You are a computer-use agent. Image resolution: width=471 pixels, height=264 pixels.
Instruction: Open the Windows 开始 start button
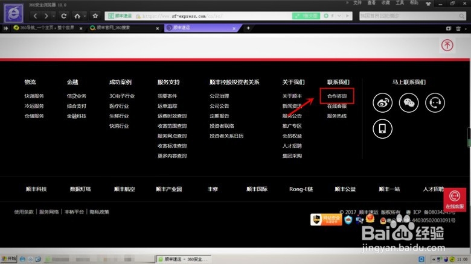pos(9,259)
